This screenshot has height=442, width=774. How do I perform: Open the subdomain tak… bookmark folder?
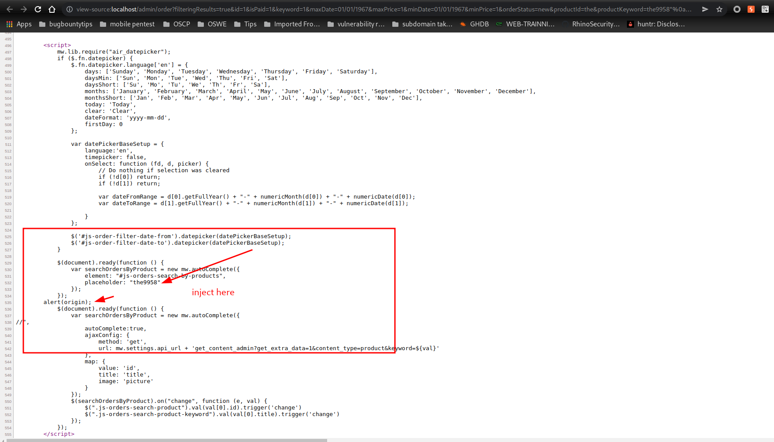coord(422,24)
